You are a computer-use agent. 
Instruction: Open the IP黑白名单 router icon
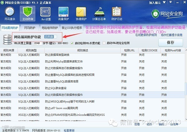click(99, 13)
